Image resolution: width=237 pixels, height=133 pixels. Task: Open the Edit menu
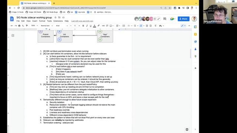23,21
